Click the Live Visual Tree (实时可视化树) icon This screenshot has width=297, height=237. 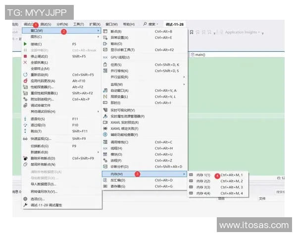[x=105, y=110]
